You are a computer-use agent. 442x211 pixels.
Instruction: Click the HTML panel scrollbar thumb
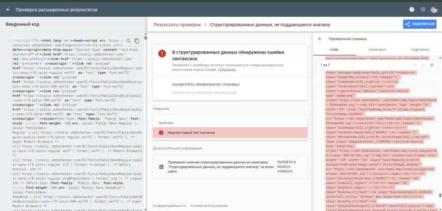pos(440,195)
